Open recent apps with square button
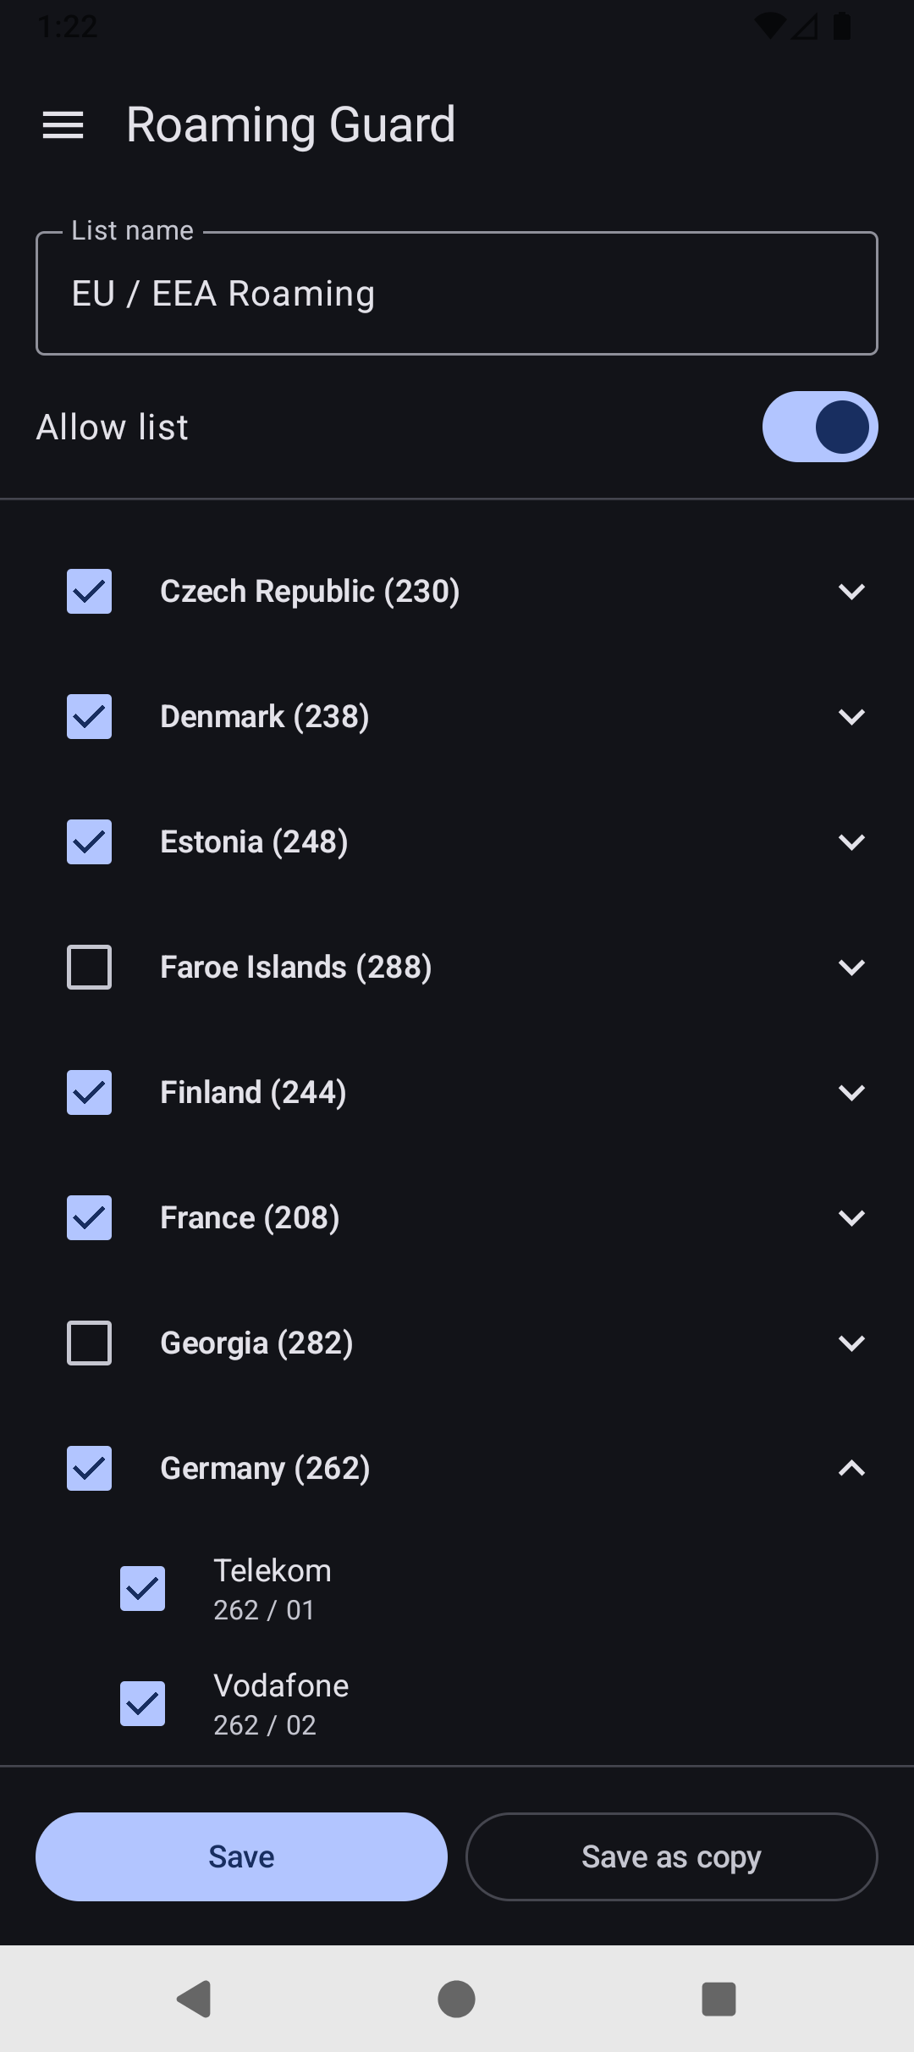 click(x=719, y=1999)
